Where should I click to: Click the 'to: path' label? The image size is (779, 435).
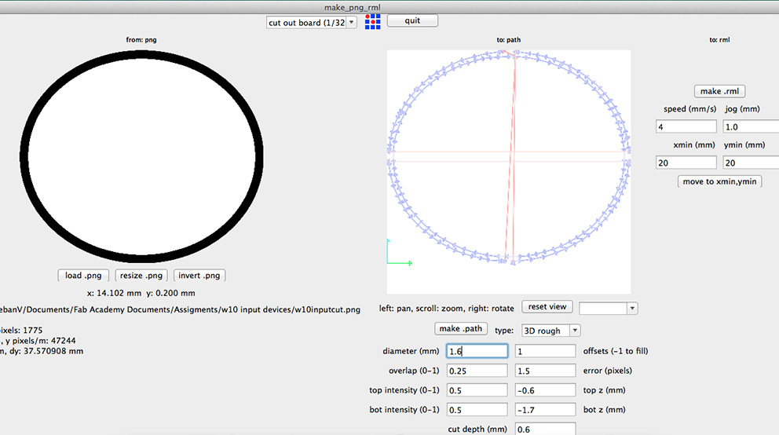coord(509,40)
